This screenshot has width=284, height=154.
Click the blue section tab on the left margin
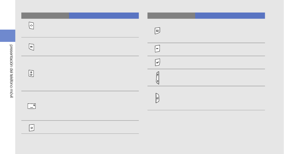click(x=7, y=36)
